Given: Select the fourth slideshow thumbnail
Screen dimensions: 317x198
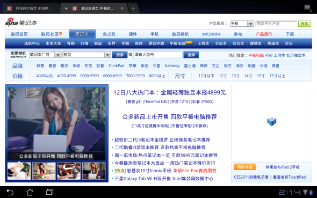Looking at the screenshot, I should click(94, 171).
